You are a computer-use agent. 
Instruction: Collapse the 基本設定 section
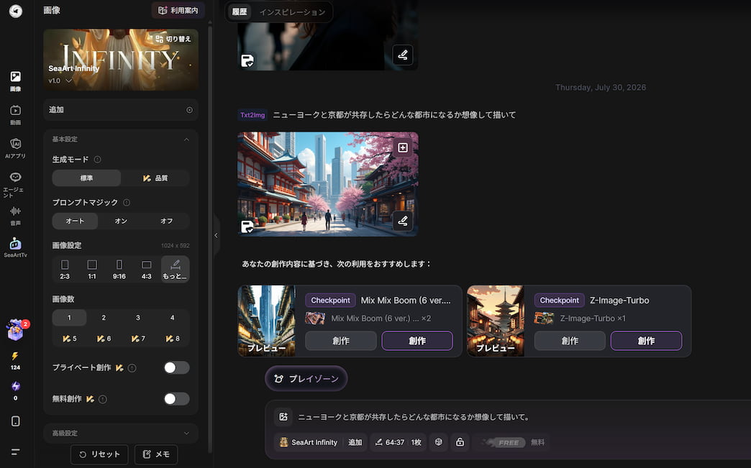click(186, 139)
